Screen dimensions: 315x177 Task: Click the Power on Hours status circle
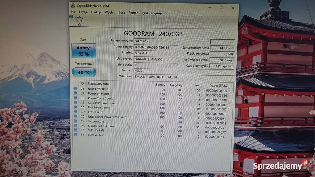point(75,93)
